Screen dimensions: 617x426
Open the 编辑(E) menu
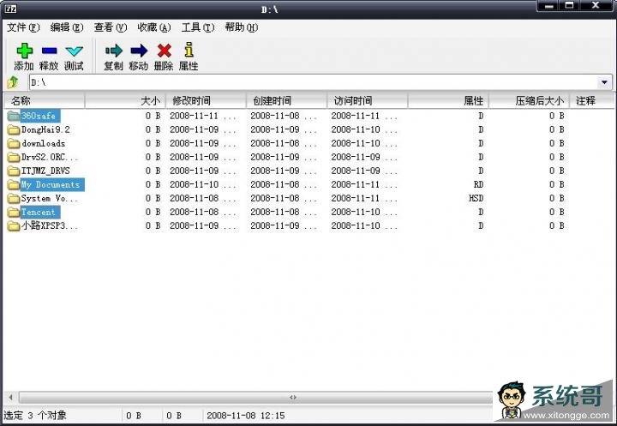(67, 27)
